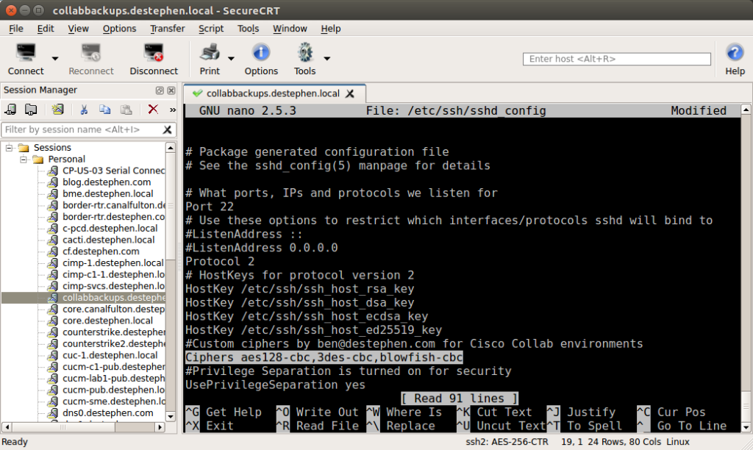Open the Transfer menu
The image size is (753, 450).
(167, 29)
